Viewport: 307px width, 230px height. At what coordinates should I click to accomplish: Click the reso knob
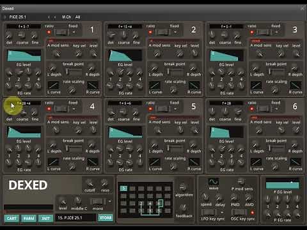click(105, 183)
